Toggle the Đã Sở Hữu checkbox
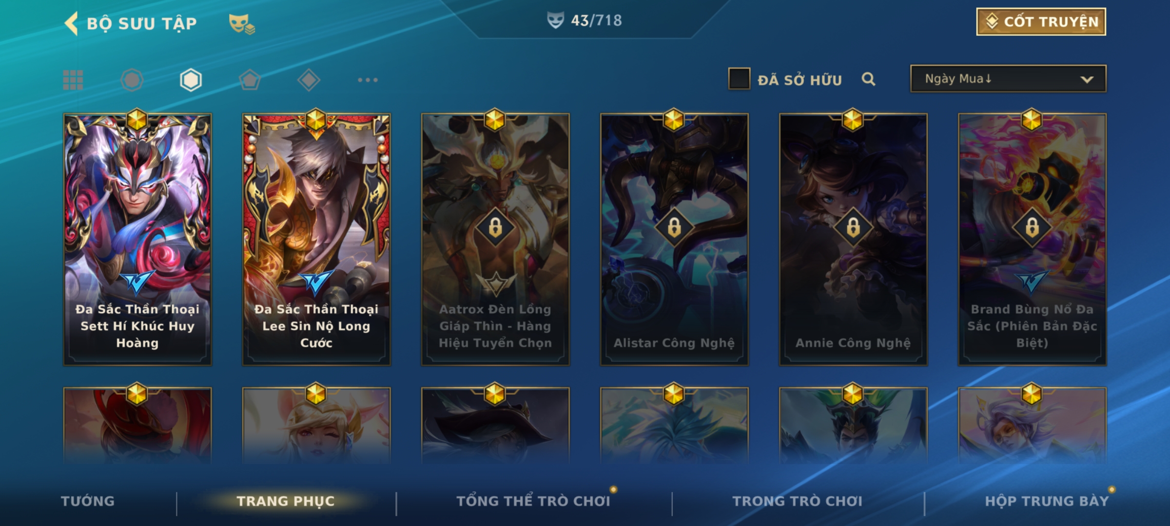 pyautogui.click(x=739, y=79)
